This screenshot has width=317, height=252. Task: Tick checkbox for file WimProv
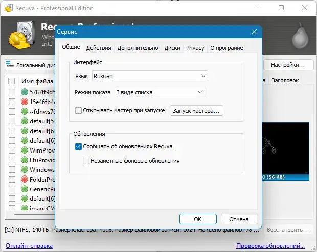[12, 150]
